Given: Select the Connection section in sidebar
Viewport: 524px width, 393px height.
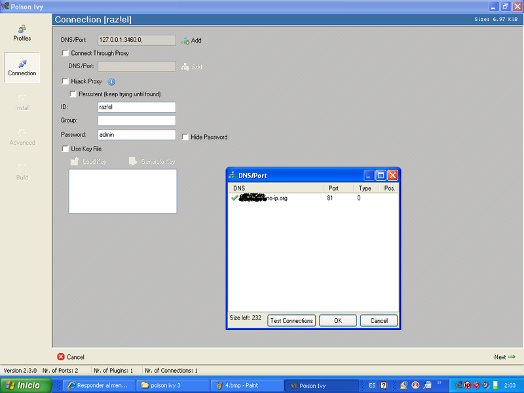Looking at the screenshot, I should point(22,67).
